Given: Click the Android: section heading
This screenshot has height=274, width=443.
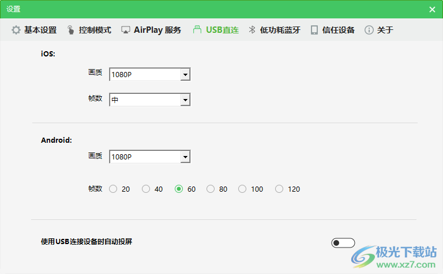Looking at the screenshot, I should [57, 140].
